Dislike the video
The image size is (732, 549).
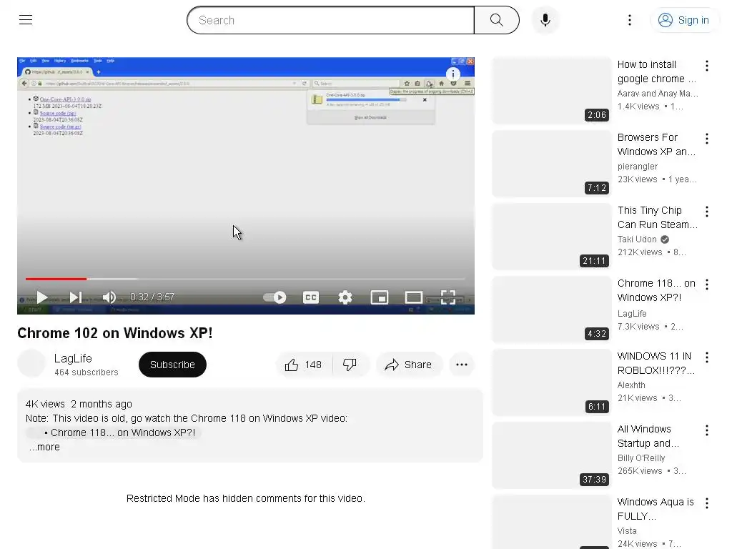coord(350,365)
